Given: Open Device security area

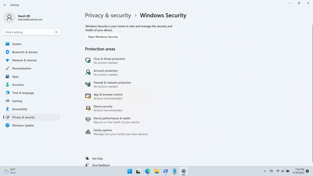Looking at the screenshot, I should point(118,108).
